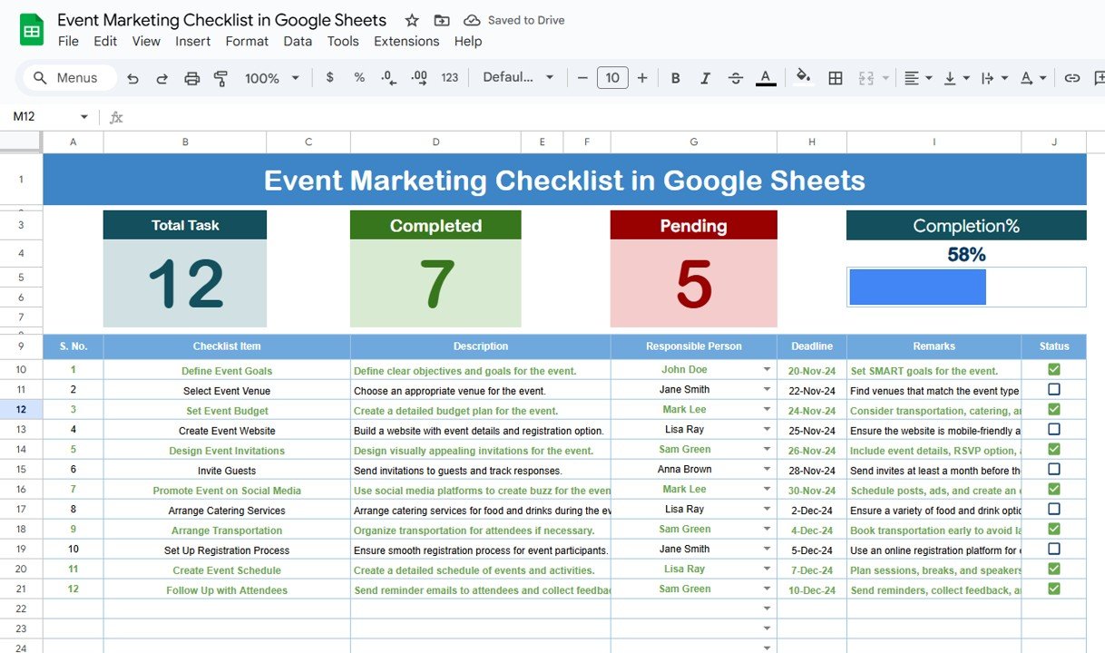1105x653 pixels.
Task: Activate the paint format tool
Action: [220, 78]
